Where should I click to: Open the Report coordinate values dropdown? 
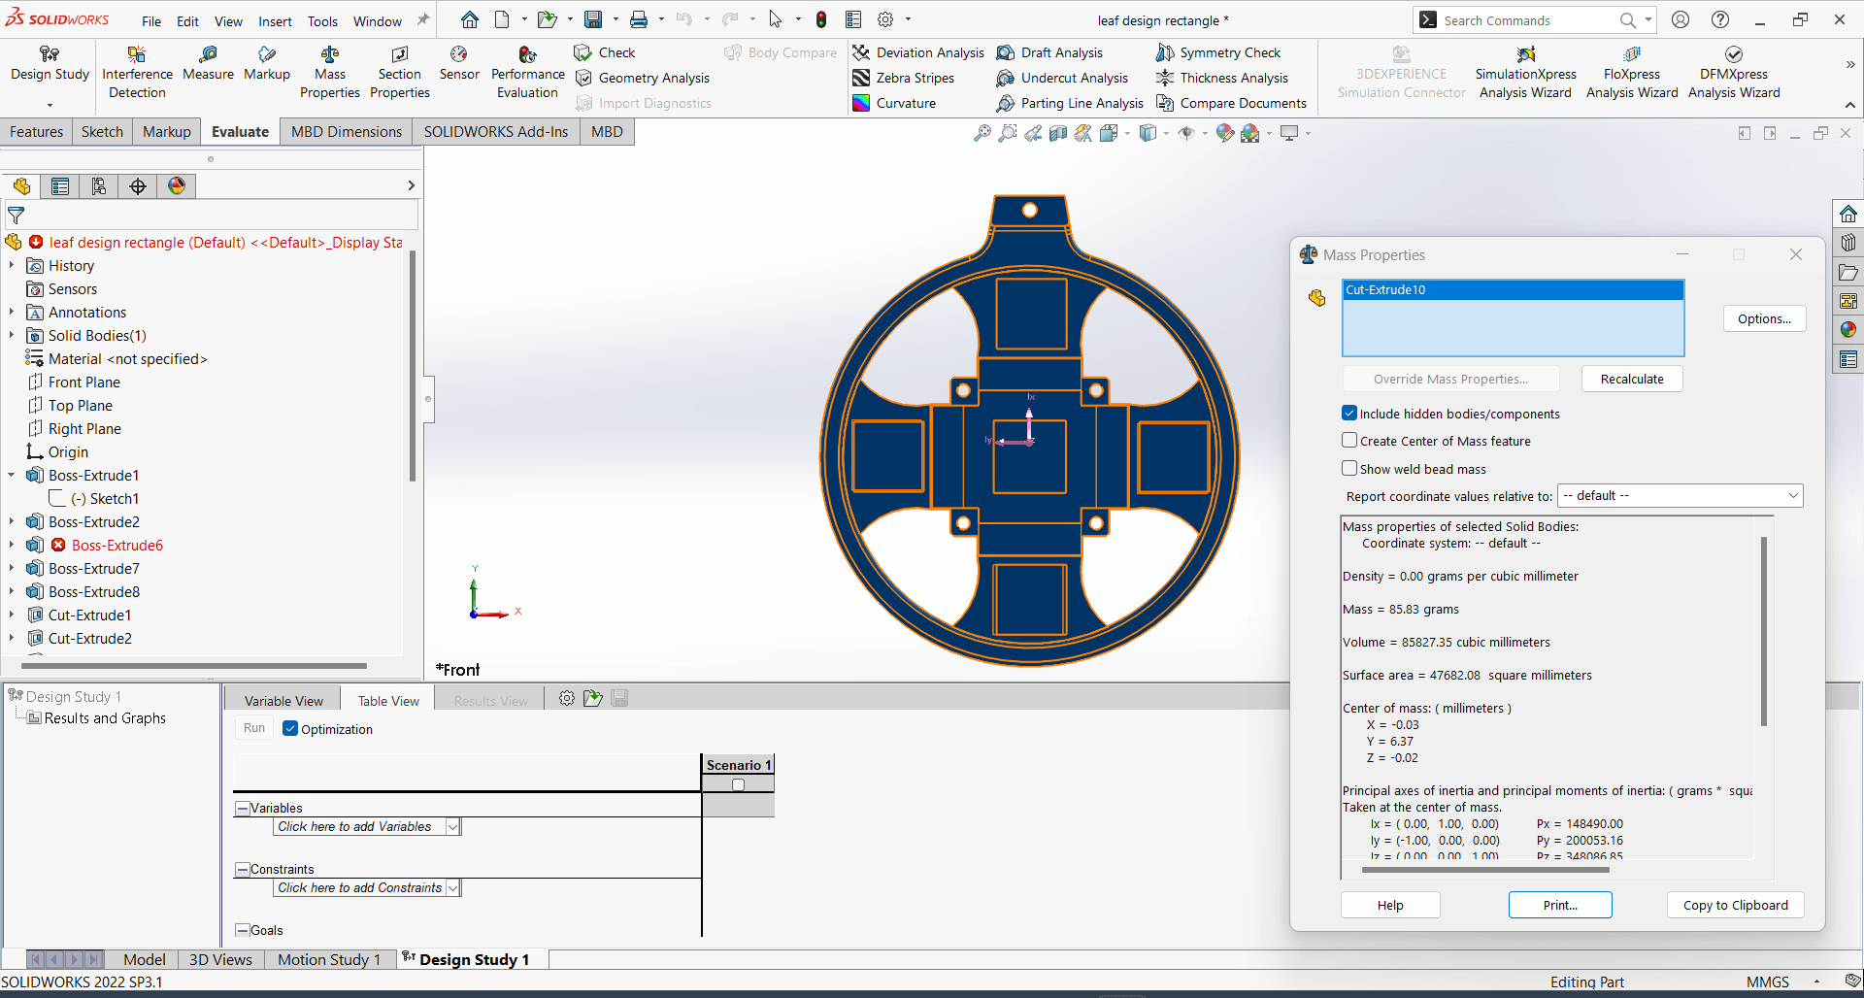point(1792,495)
